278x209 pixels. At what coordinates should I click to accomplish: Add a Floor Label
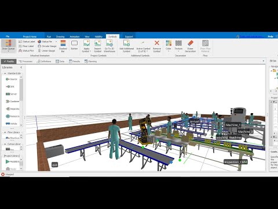click(x=26, y=46)
